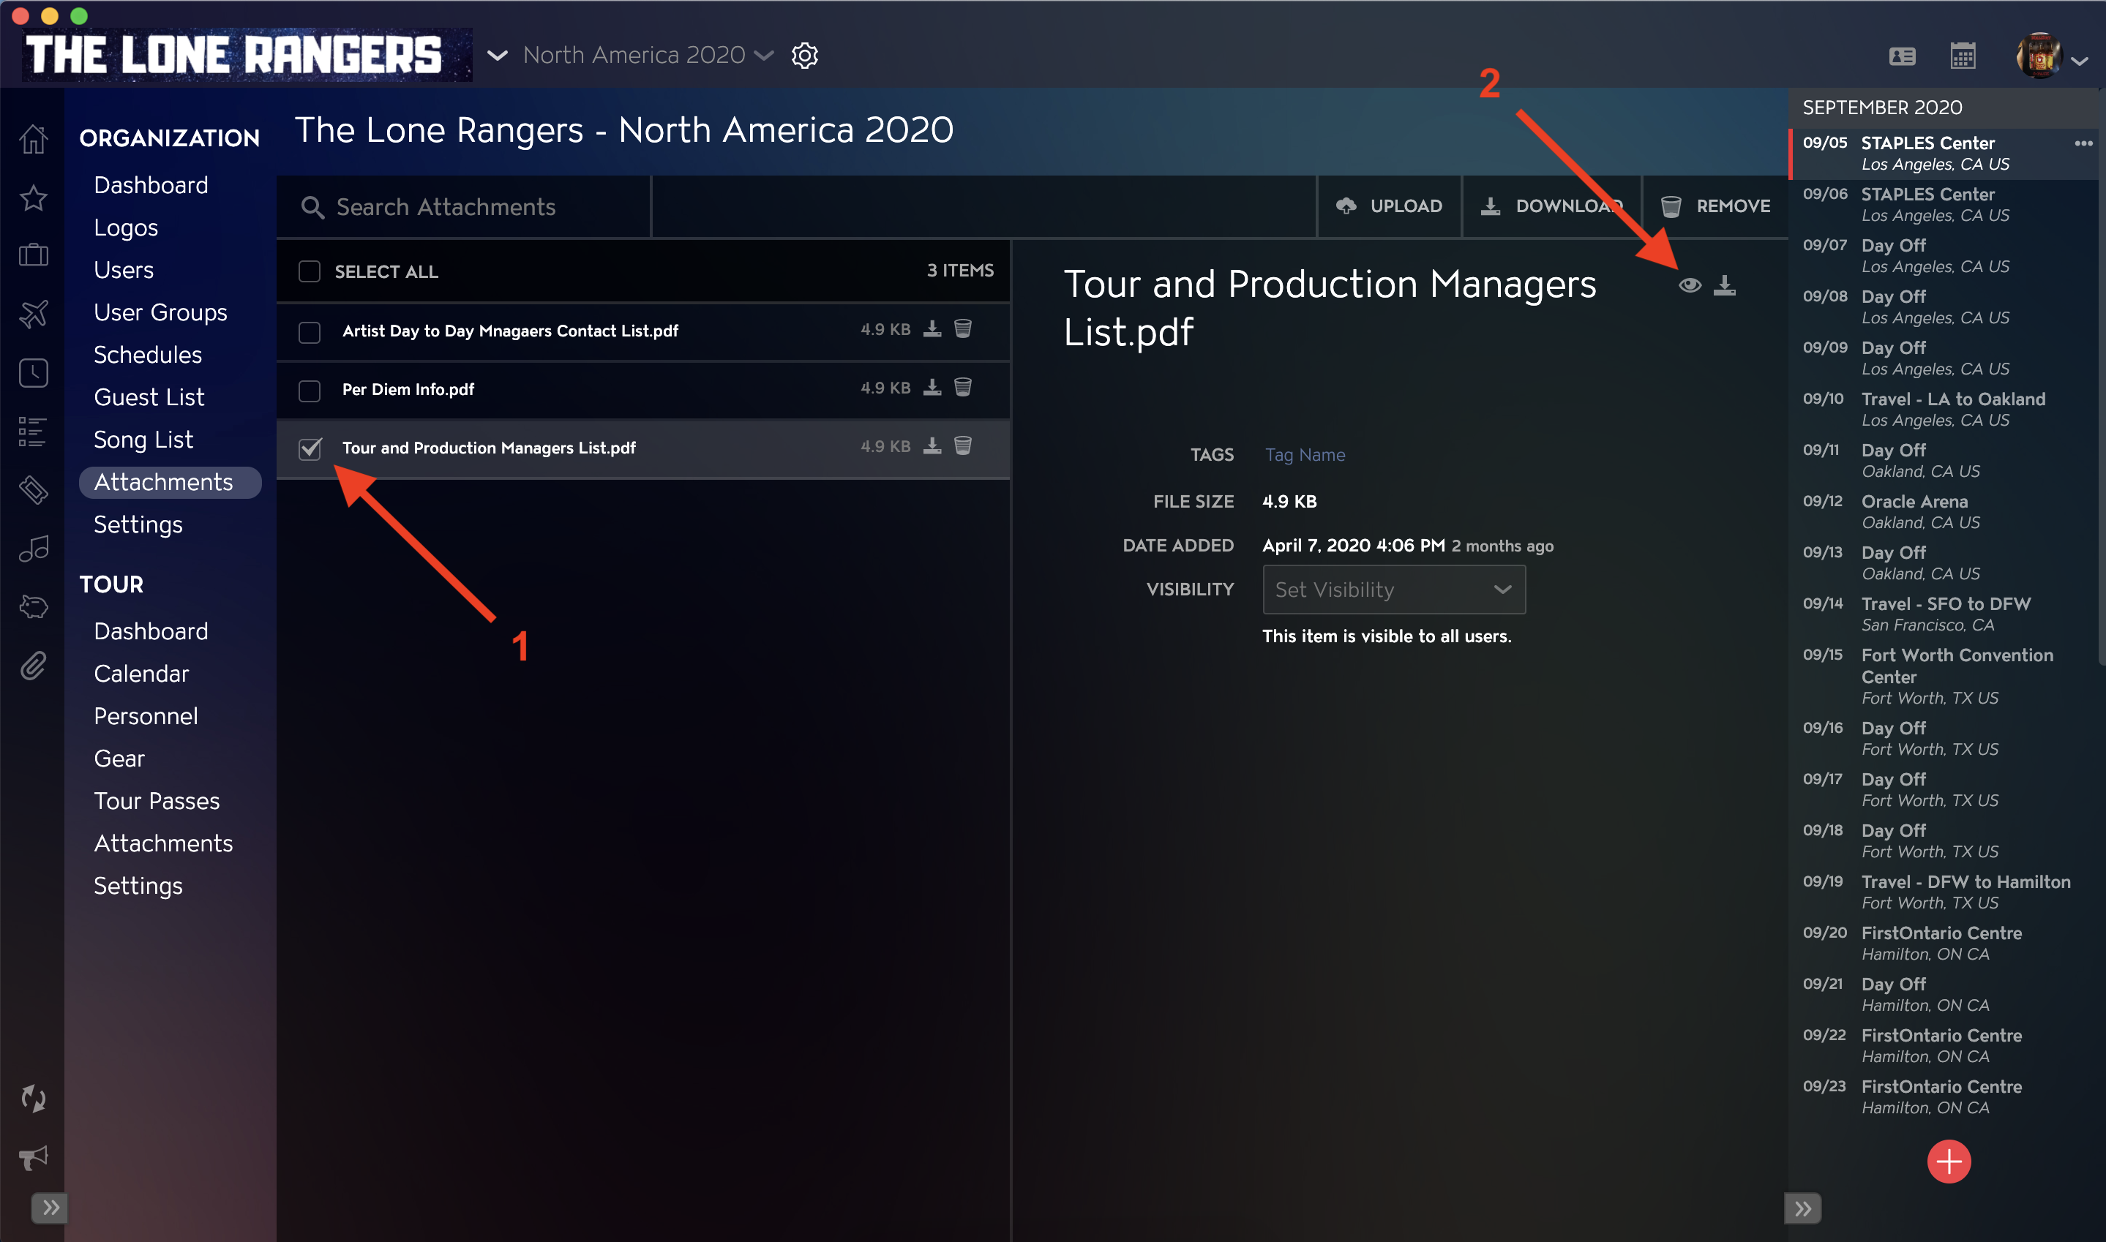Open the Set Visibility dropdown
Viewport: 2106px width, 1242px height.
1394,590
